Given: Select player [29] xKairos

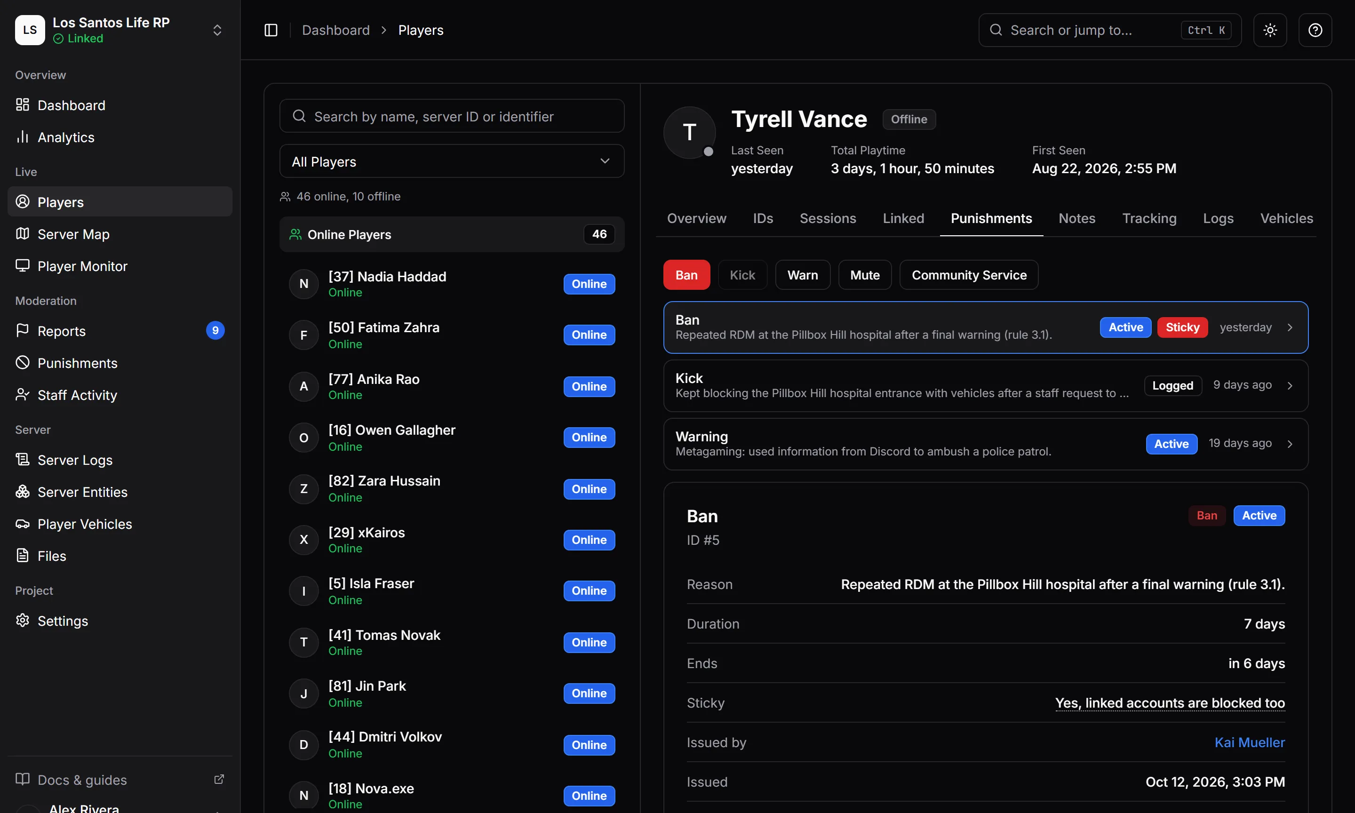Looking at the screenshot, I should (452, 540).
